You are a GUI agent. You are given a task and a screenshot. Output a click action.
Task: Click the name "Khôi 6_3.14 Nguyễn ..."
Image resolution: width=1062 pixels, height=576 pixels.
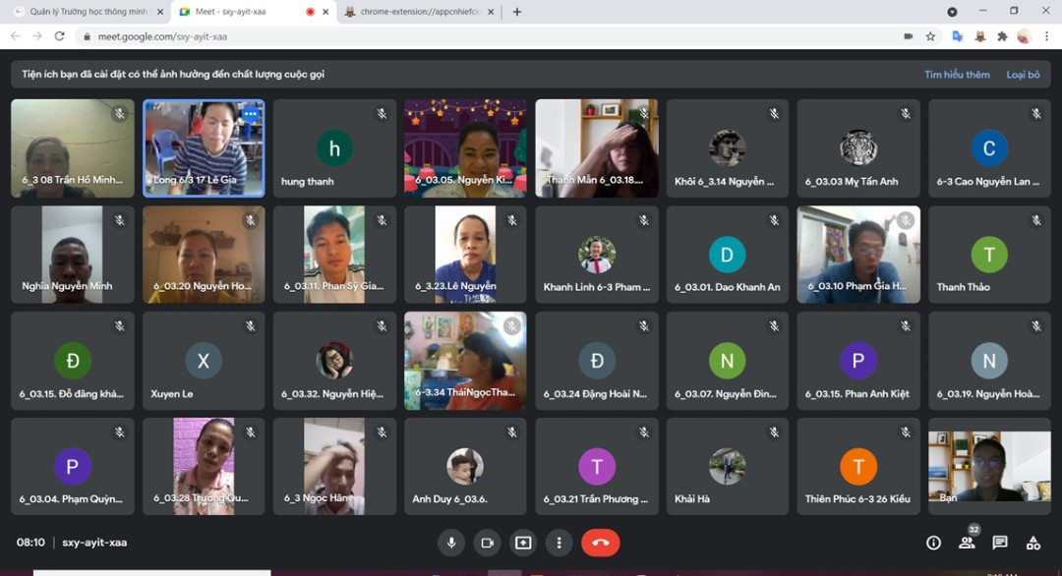tap(724, 182)
